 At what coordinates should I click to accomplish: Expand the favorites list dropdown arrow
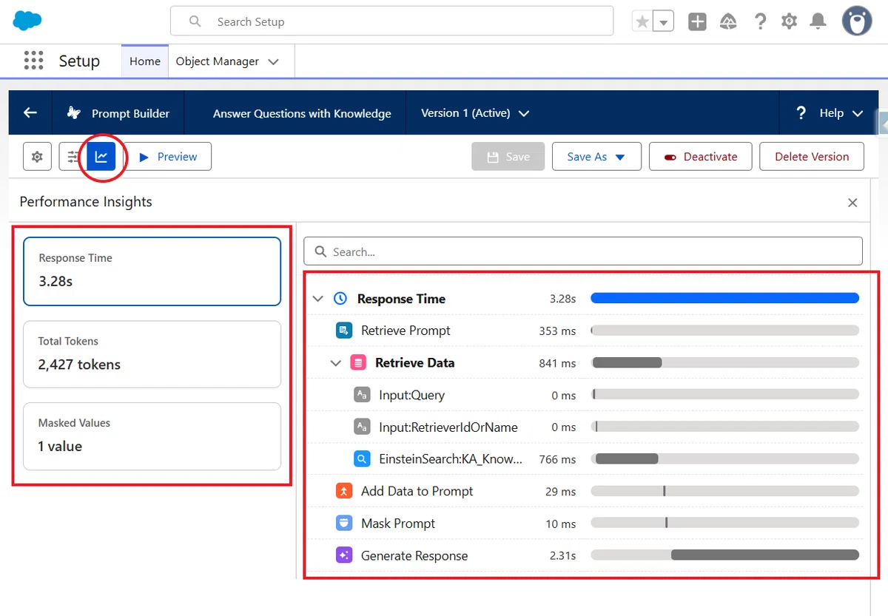[x=664, y=22]
